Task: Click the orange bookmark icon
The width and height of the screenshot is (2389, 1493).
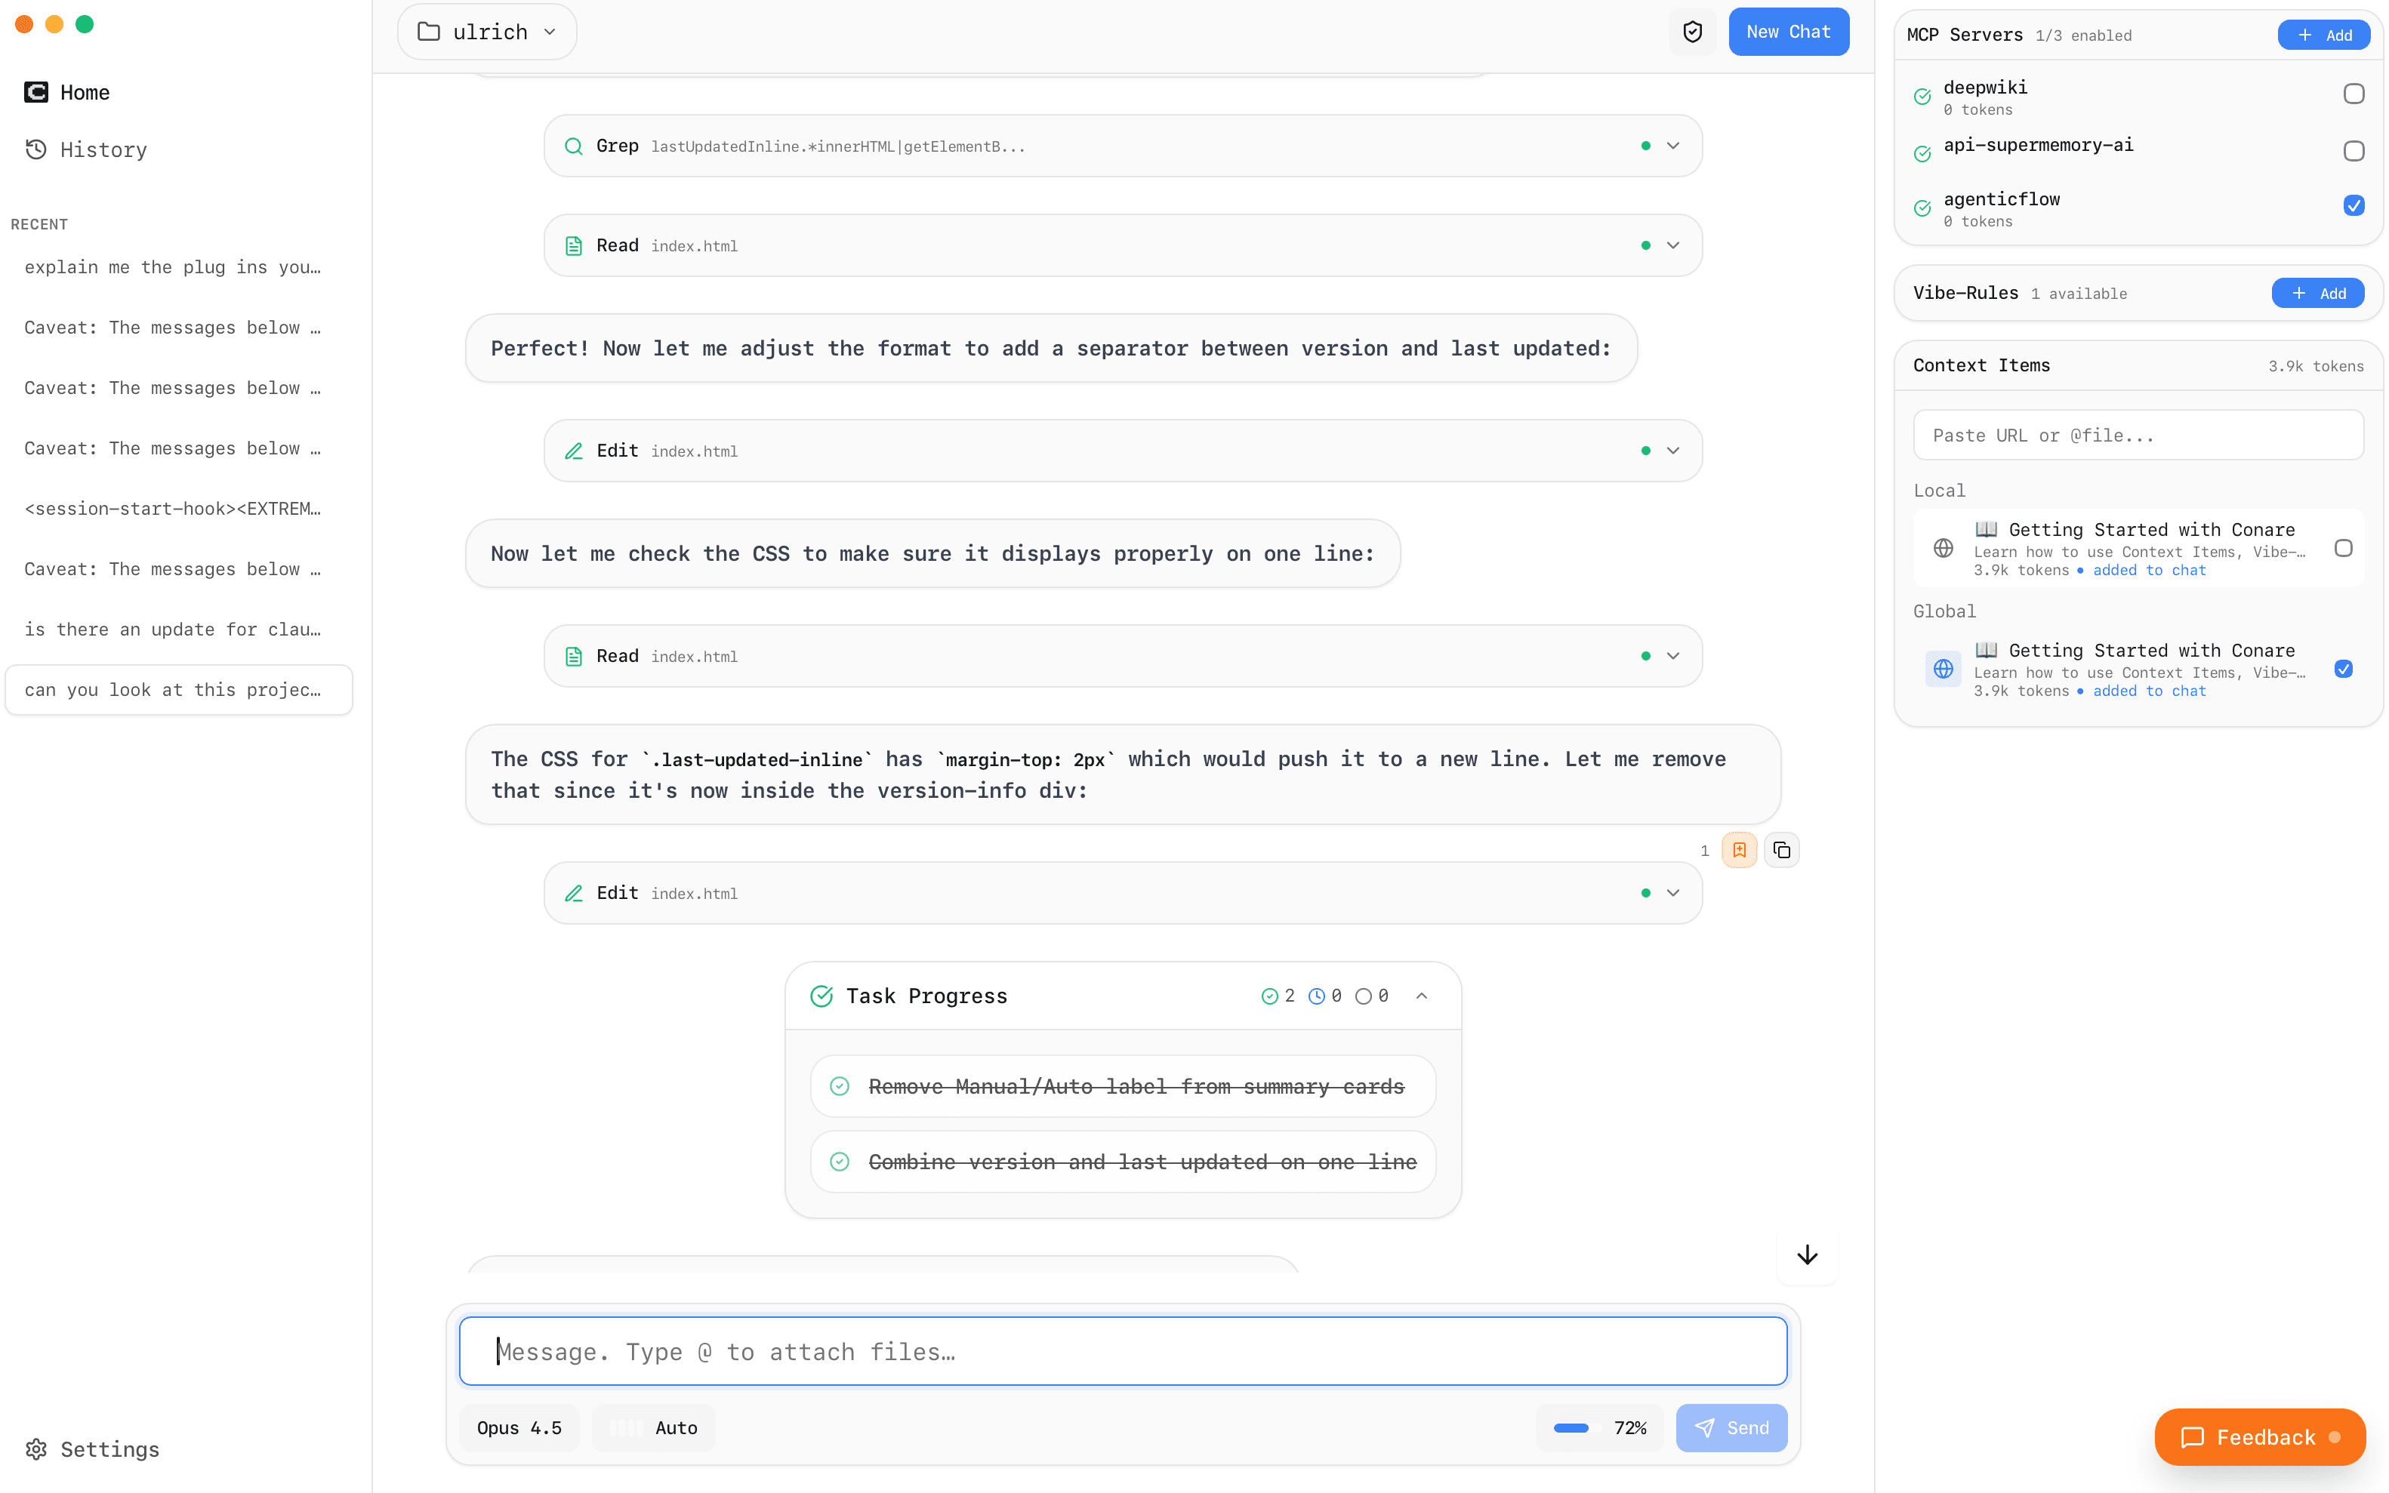Action: [1738, 850]
